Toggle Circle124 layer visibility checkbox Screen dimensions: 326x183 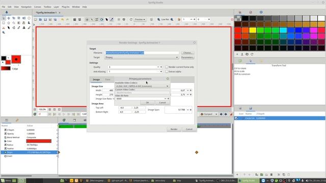(x=236, y=118)
